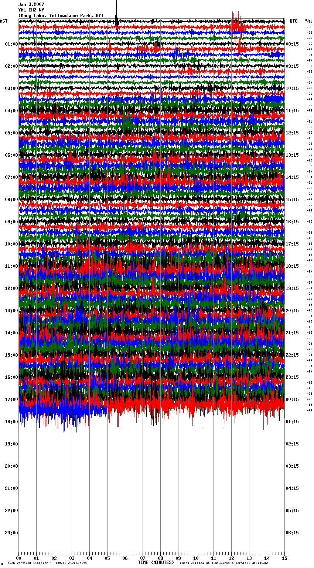The image size is (314, 568).
Task: Click the 'Each Vertical Division = 100.00 microvolts' note
Action: 47,563
